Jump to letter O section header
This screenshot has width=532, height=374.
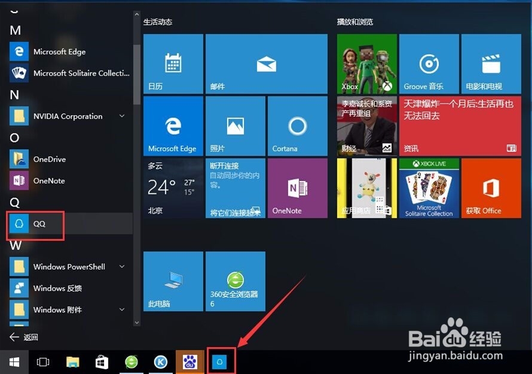[x=14, y=138]
